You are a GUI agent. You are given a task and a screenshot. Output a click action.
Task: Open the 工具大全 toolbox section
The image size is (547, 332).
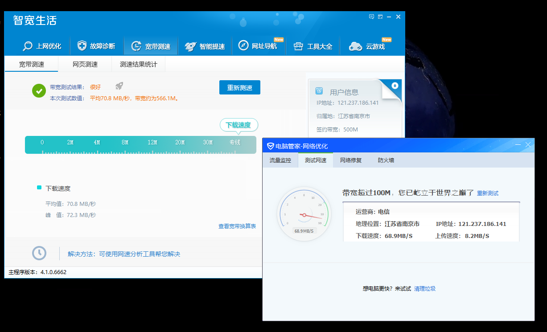[313, 46]
